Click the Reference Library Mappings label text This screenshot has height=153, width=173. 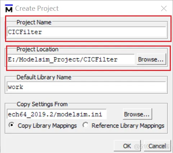[128, 126]
